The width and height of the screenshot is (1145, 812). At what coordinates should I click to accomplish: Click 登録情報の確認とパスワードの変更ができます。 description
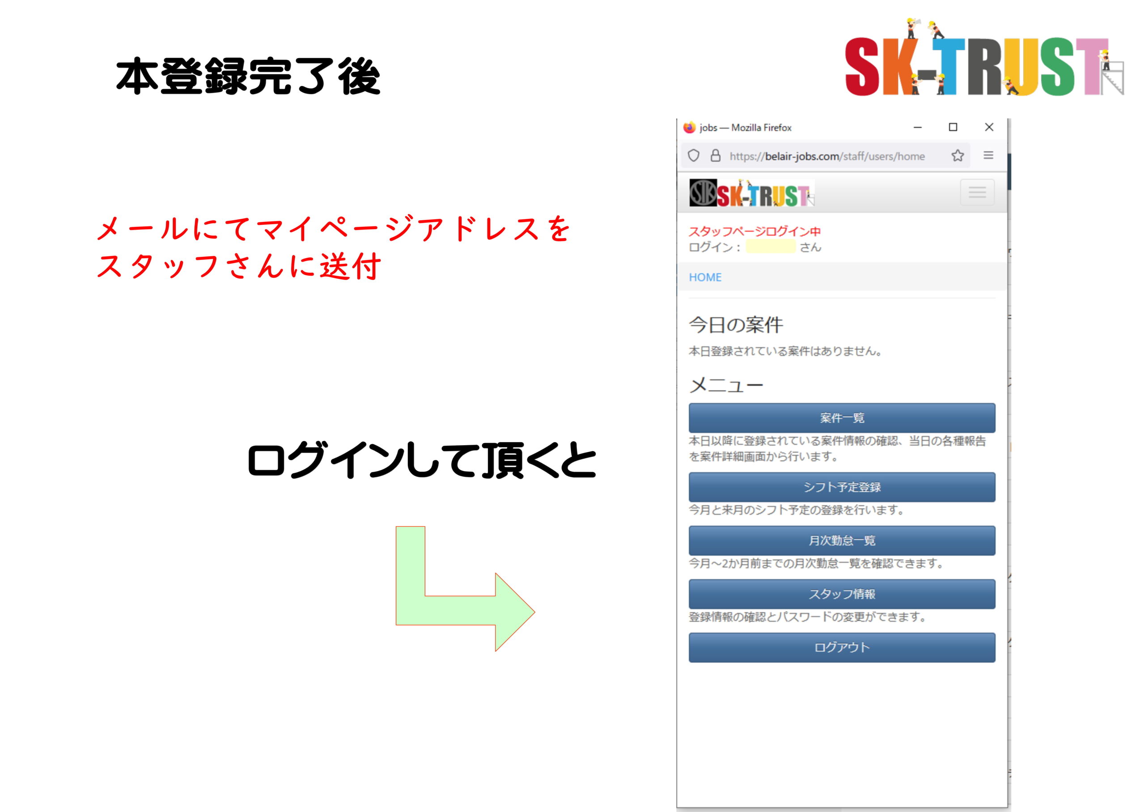pyautogui.click(x=807, y=617)
